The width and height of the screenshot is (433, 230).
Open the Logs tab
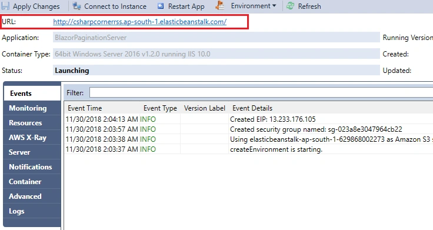pyautogui.click(x=32, y=211)
